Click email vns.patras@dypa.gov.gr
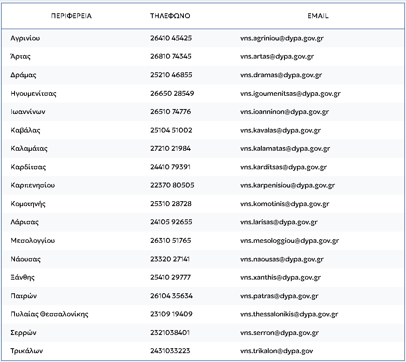 [279, 296]
